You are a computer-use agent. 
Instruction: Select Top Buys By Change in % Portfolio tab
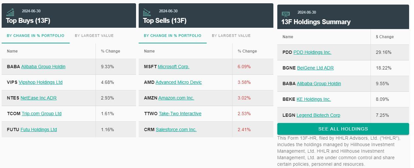tap(36, 36)
